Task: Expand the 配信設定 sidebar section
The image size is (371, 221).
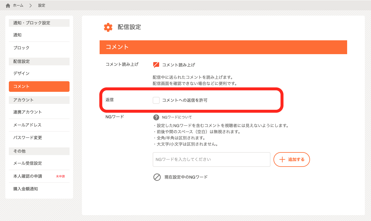Action: coord(39,61)
